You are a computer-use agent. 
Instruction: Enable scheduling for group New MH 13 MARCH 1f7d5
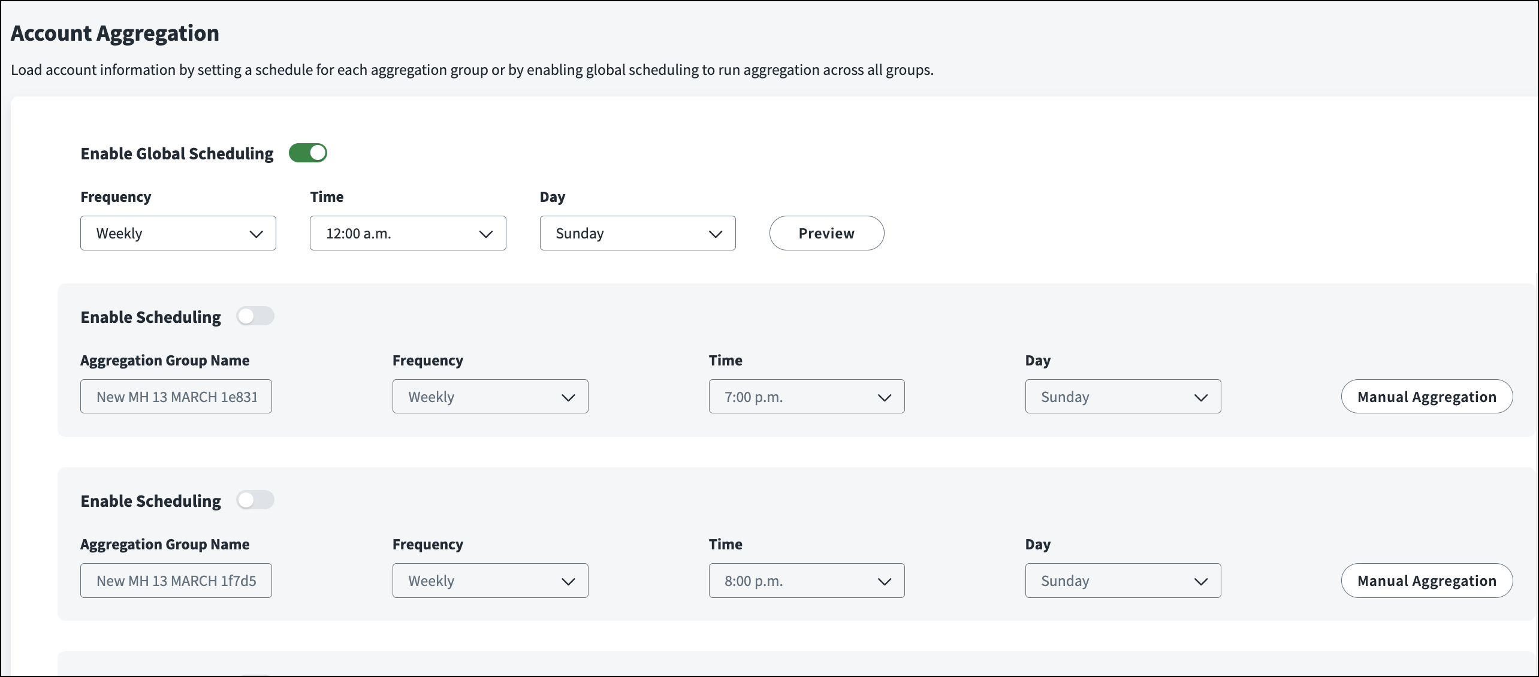(255, 500)
